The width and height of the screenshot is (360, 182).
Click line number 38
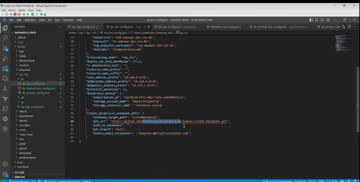click(72, 113)
